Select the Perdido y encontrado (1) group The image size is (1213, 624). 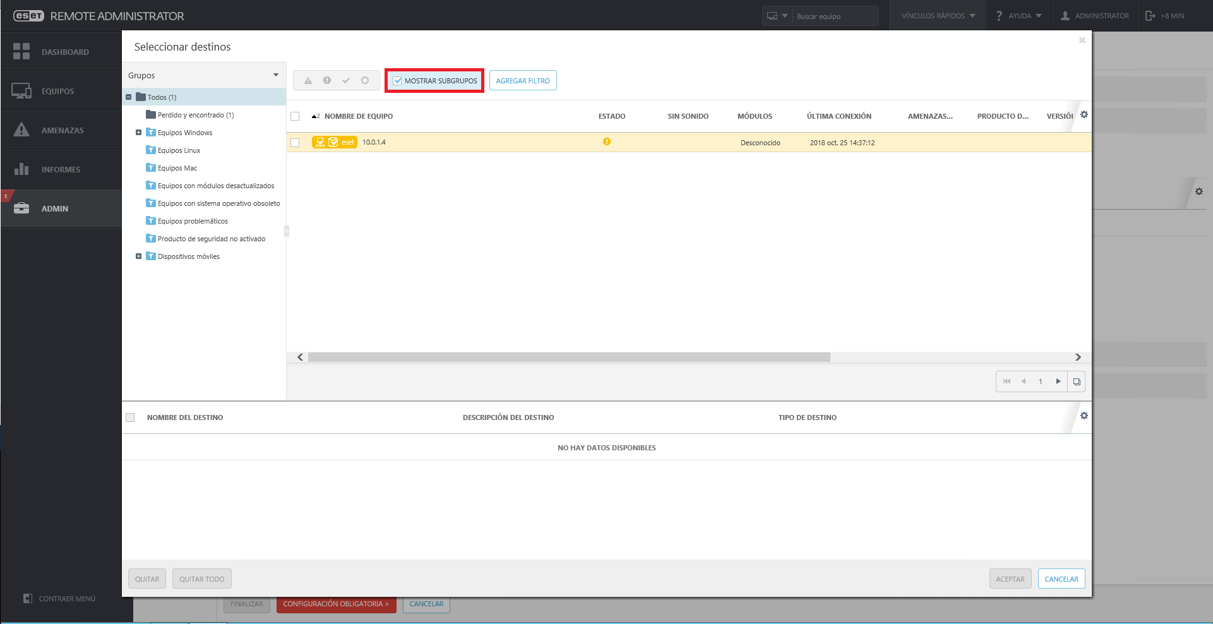(x=196, y=115)
